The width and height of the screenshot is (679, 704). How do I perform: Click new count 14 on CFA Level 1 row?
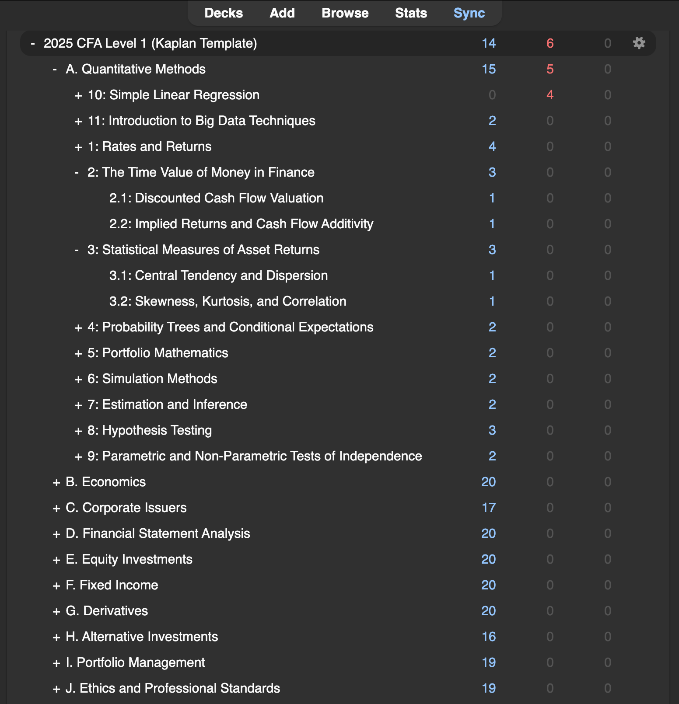pos(489,43)
